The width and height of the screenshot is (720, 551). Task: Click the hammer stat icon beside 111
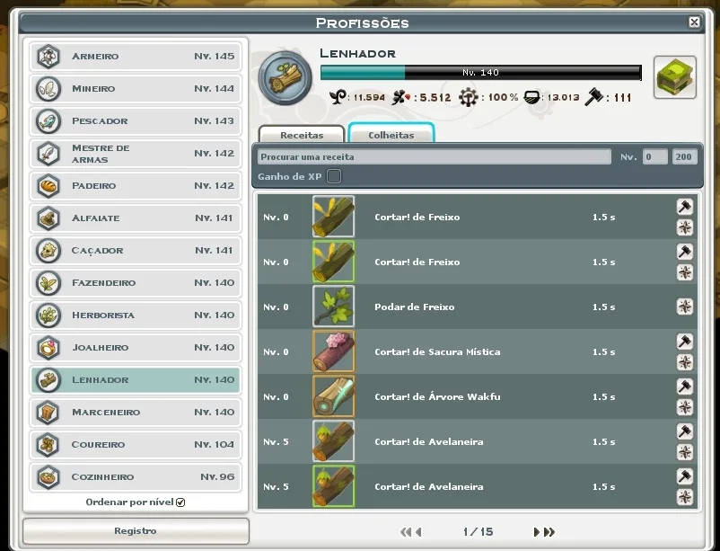593,97
